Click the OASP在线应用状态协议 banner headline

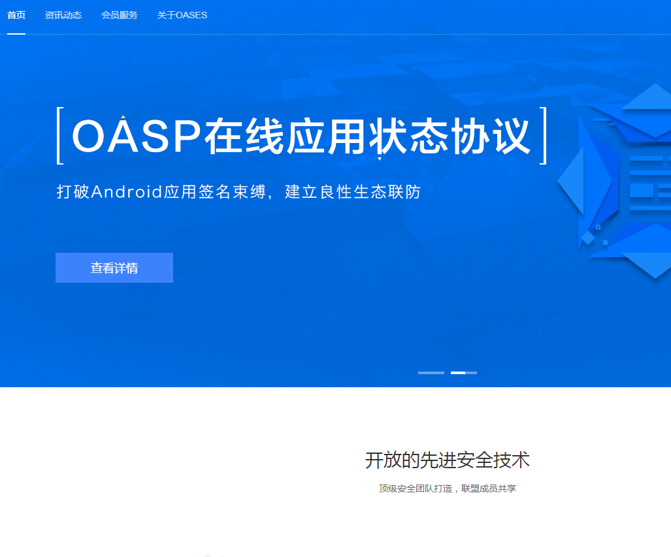coord(301,136)
